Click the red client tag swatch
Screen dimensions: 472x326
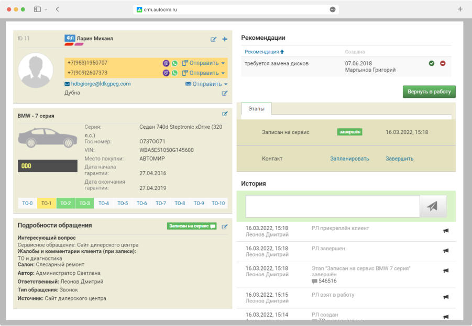69,45
